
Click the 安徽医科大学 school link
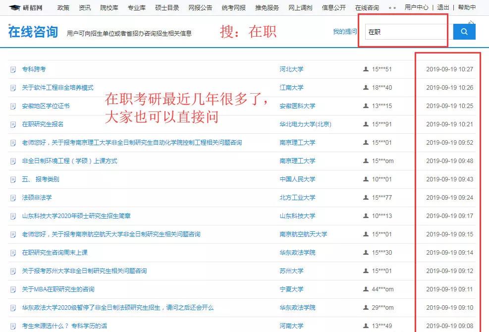click(298, 106)
